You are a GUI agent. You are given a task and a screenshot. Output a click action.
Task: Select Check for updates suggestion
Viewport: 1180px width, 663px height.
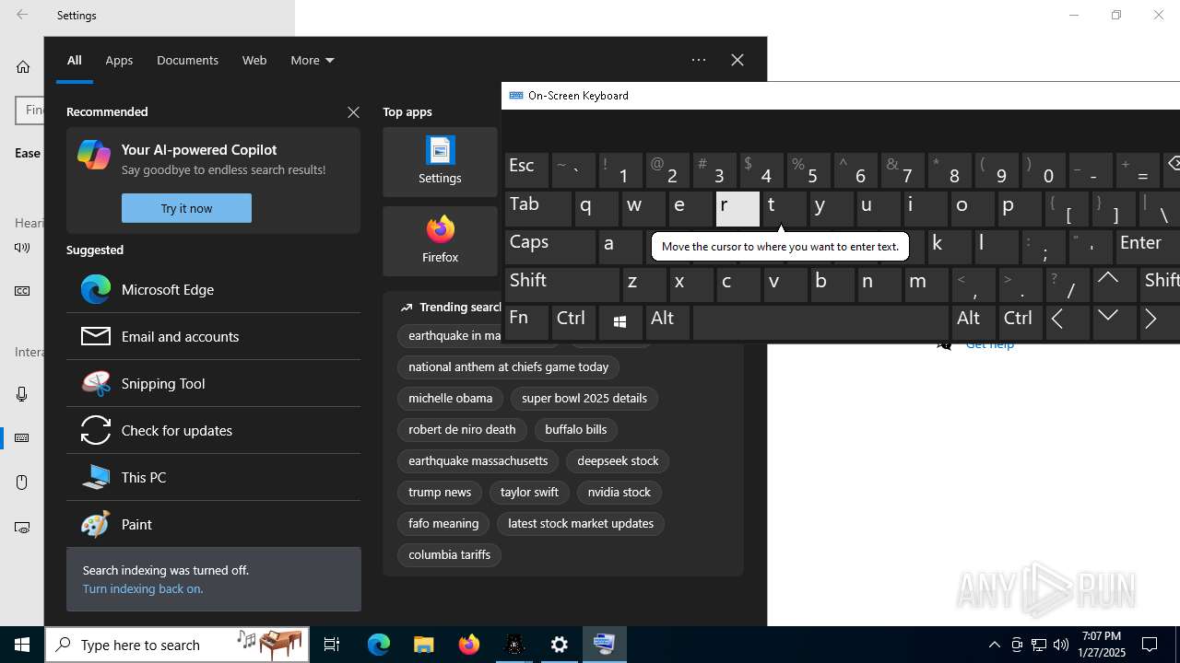tap(213, 430)
